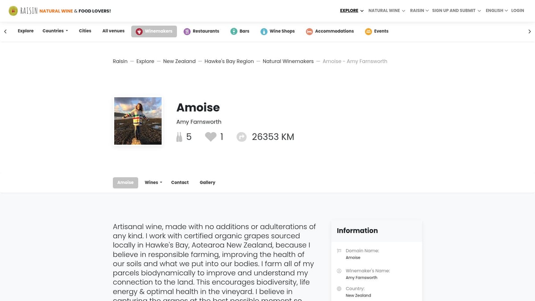Click the Wine Shops category icon
The image size is (535, 301).
click(264, 31)
